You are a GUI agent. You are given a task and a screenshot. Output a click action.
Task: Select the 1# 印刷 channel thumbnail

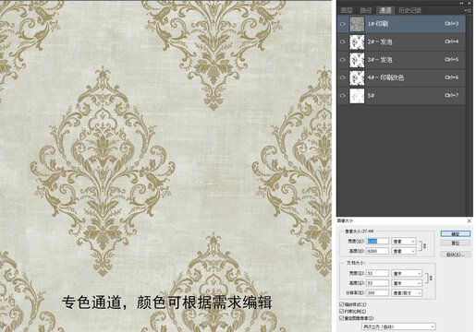[357, 24]
